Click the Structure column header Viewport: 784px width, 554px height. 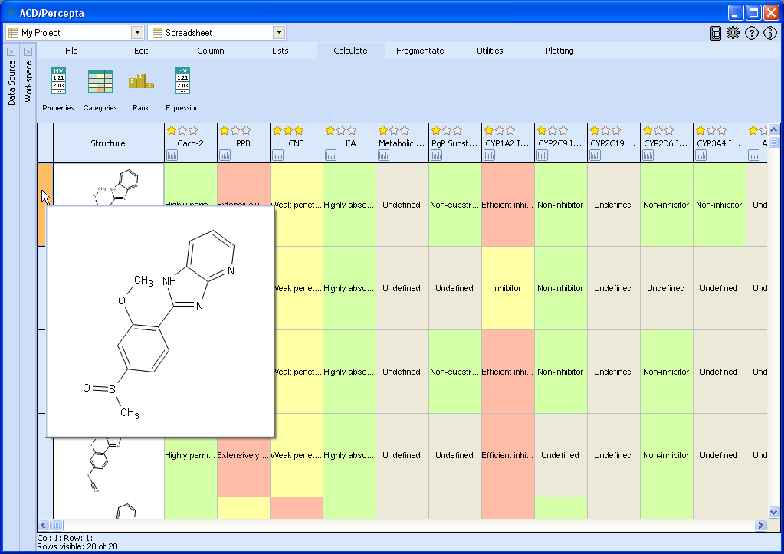pyautogui.click(x=108, y=143)
